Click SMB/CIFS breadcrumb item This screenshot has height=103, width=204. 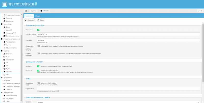45,11
